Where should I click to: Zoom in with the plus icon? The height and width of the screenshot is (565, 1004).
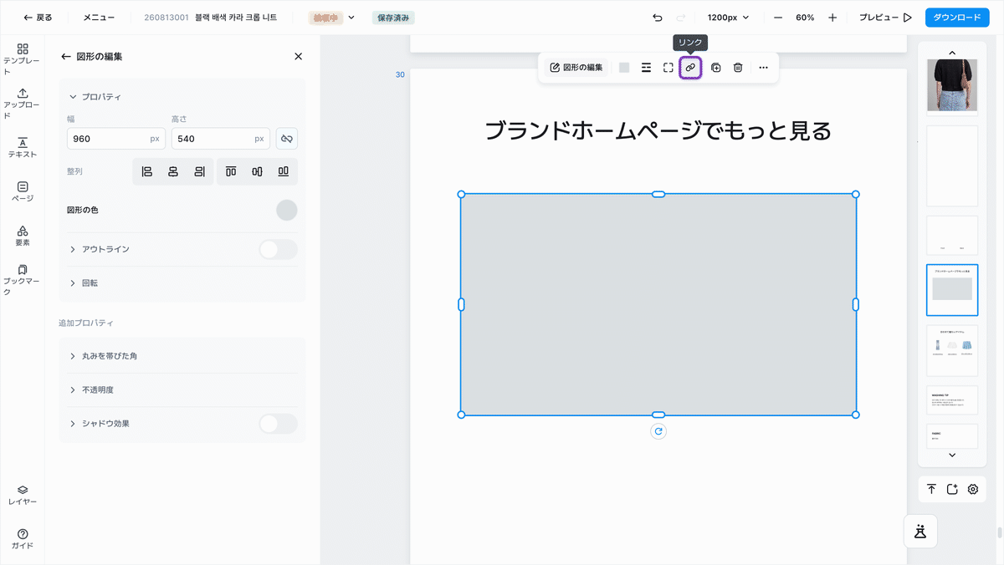click(832, 18)
